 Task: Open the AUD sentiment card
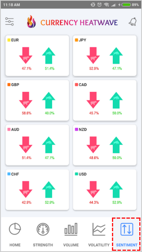point(37,145)
